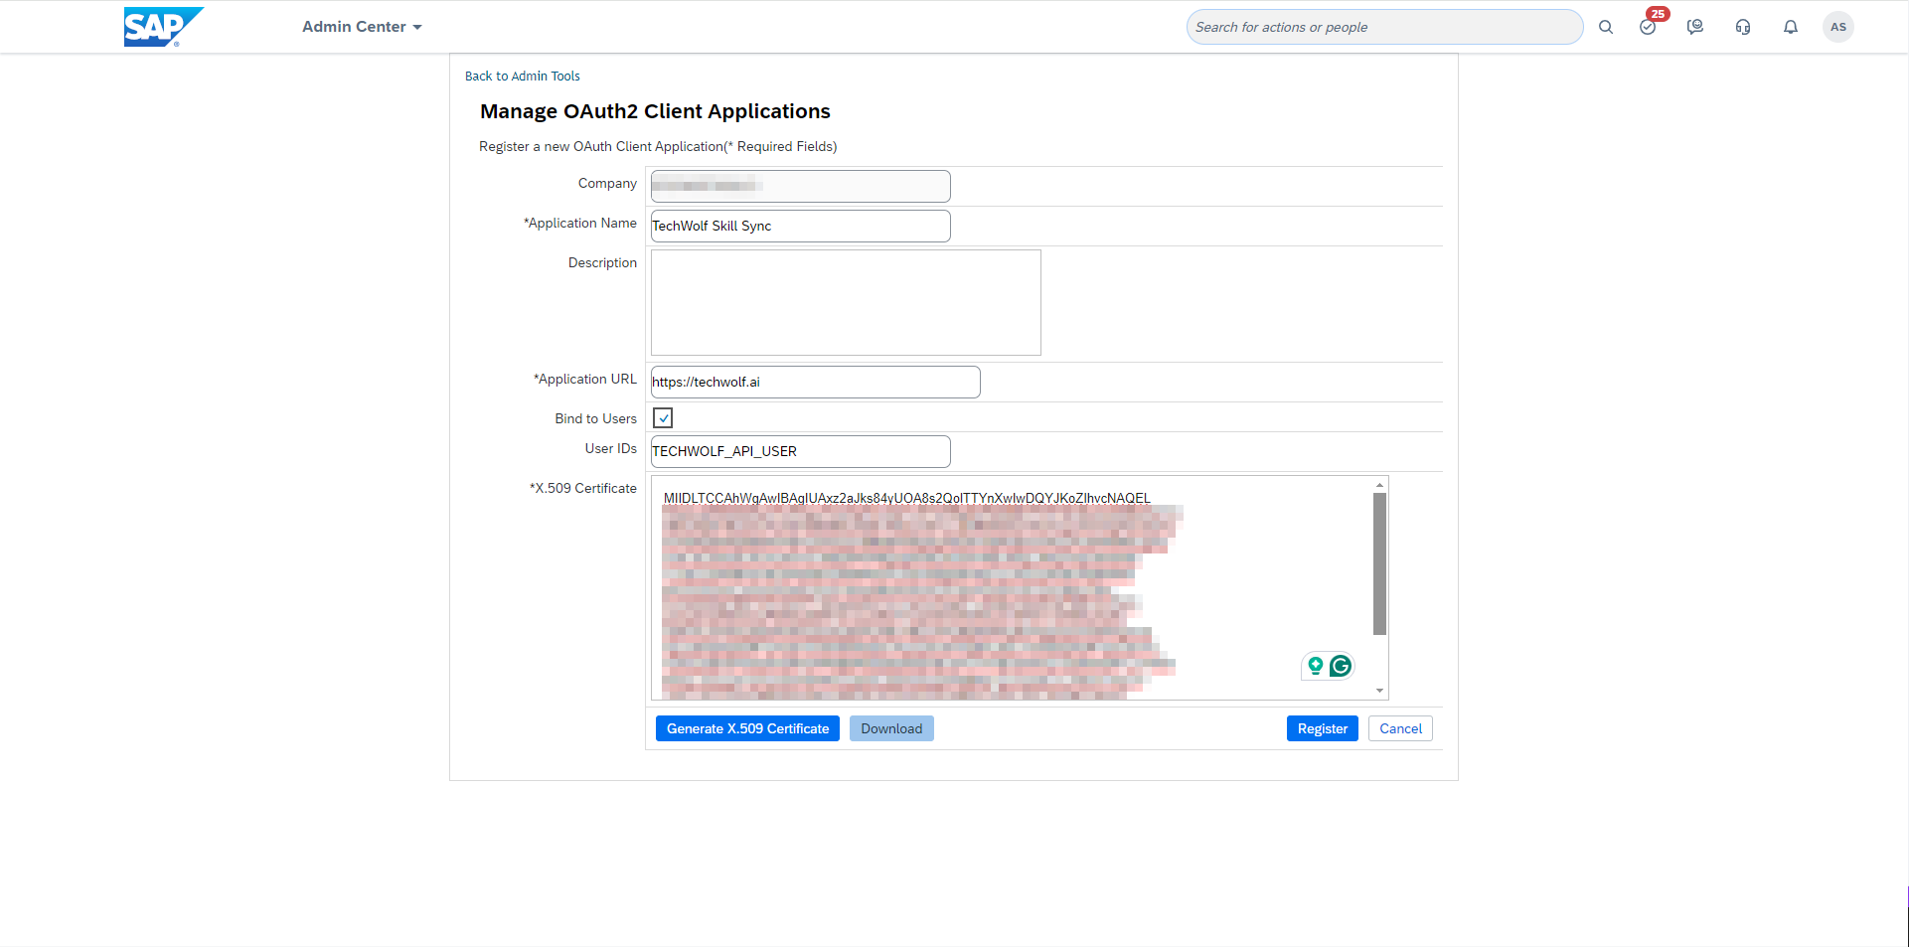Re-enable the Bind to Users setting
The image size is (1909, 947).
(663, 417)
